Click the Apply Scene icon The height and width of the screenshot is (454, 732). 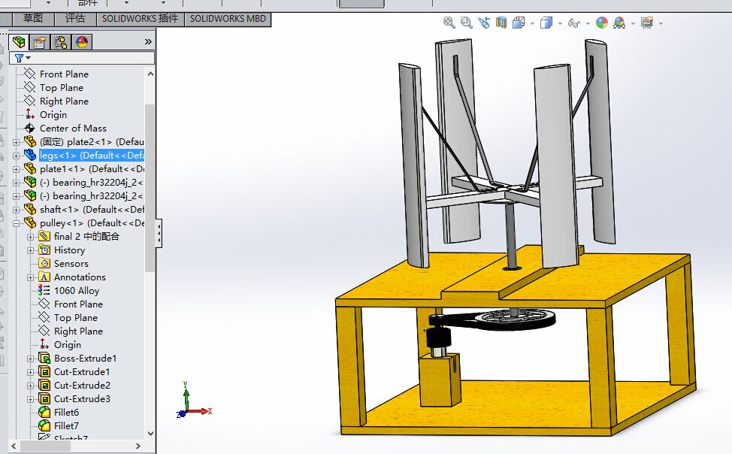[x=619, y=23]
